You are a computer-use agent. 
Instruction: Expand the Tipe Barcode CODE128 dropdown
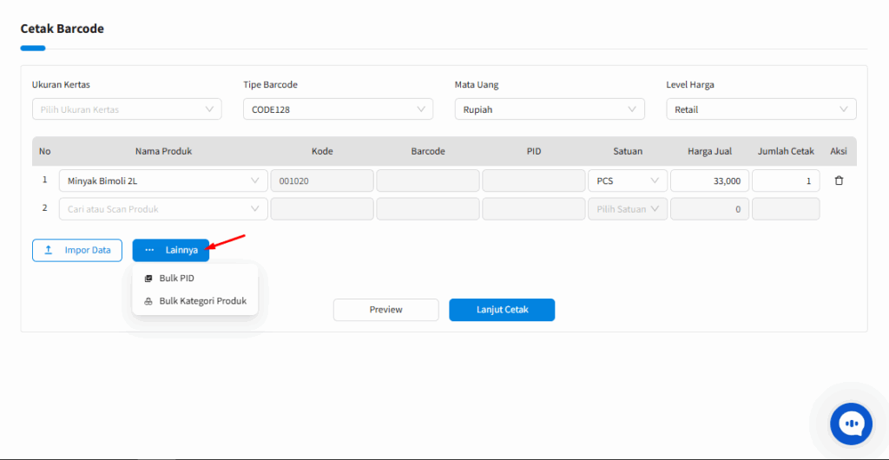pos(338,109)
